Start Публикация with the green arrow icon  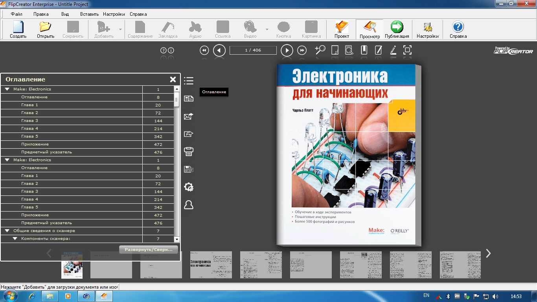(397, 29)
